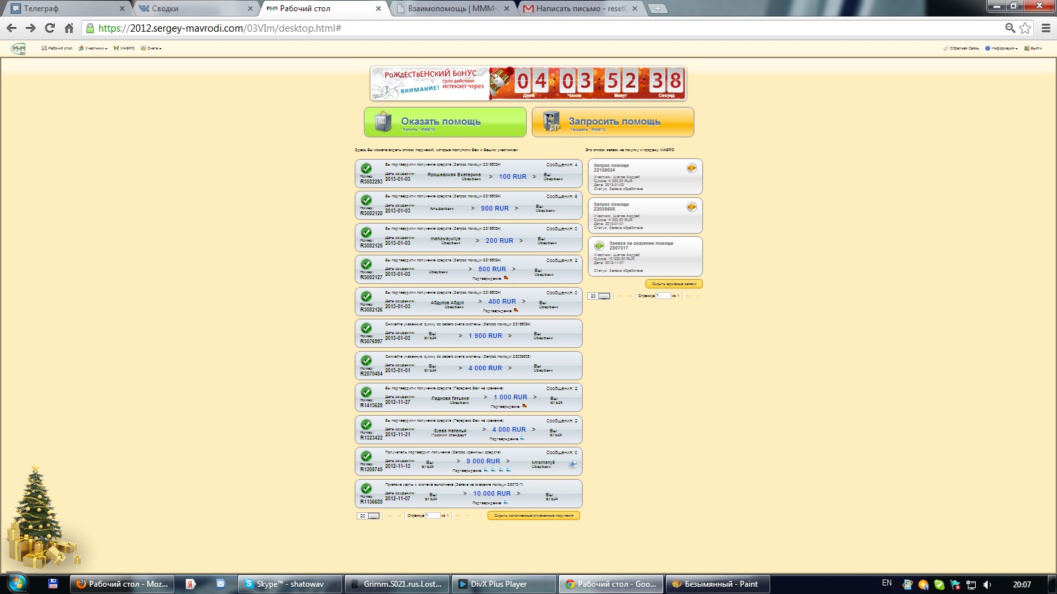This screenshot has width=1057, height=594.
Task: Click the 100 RUR amount link
Action: 513,177
